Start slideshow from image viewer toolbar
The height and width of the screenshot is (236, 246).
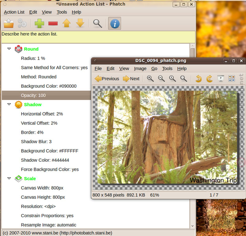coord(220,79)
